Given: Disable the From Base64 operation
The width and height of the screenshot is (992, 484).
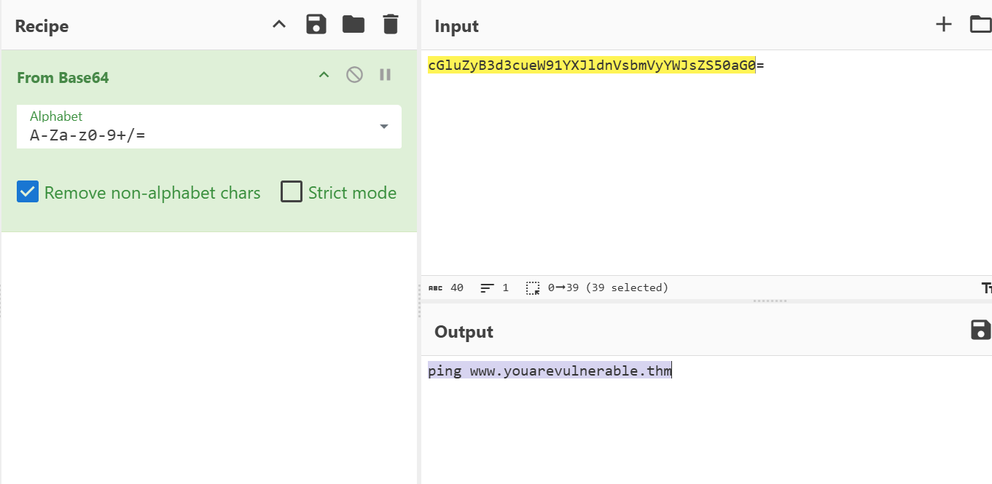Looking at the screenshot, I should (x=355, y=74).
